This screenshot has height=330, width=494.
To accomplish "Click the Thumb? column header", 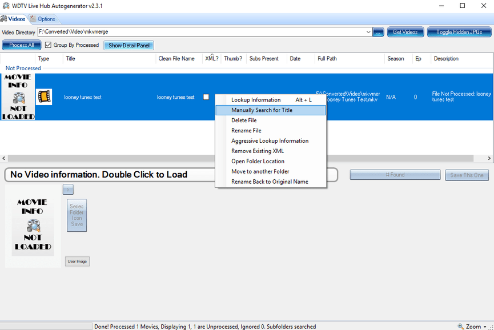I will click(x=233, y=59).
